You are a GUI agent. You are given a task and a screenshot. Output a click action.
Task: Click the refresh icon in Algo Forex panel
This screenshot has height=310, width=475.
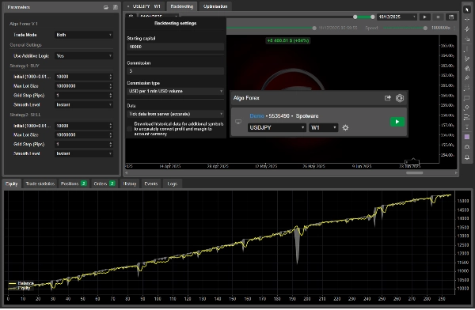pos(400,98)
